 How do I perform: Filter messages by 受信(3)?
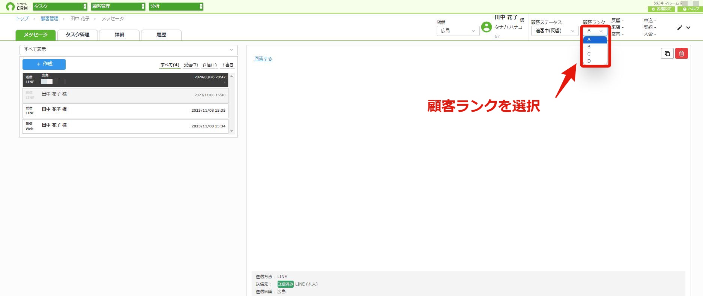[x=191, y=65]
